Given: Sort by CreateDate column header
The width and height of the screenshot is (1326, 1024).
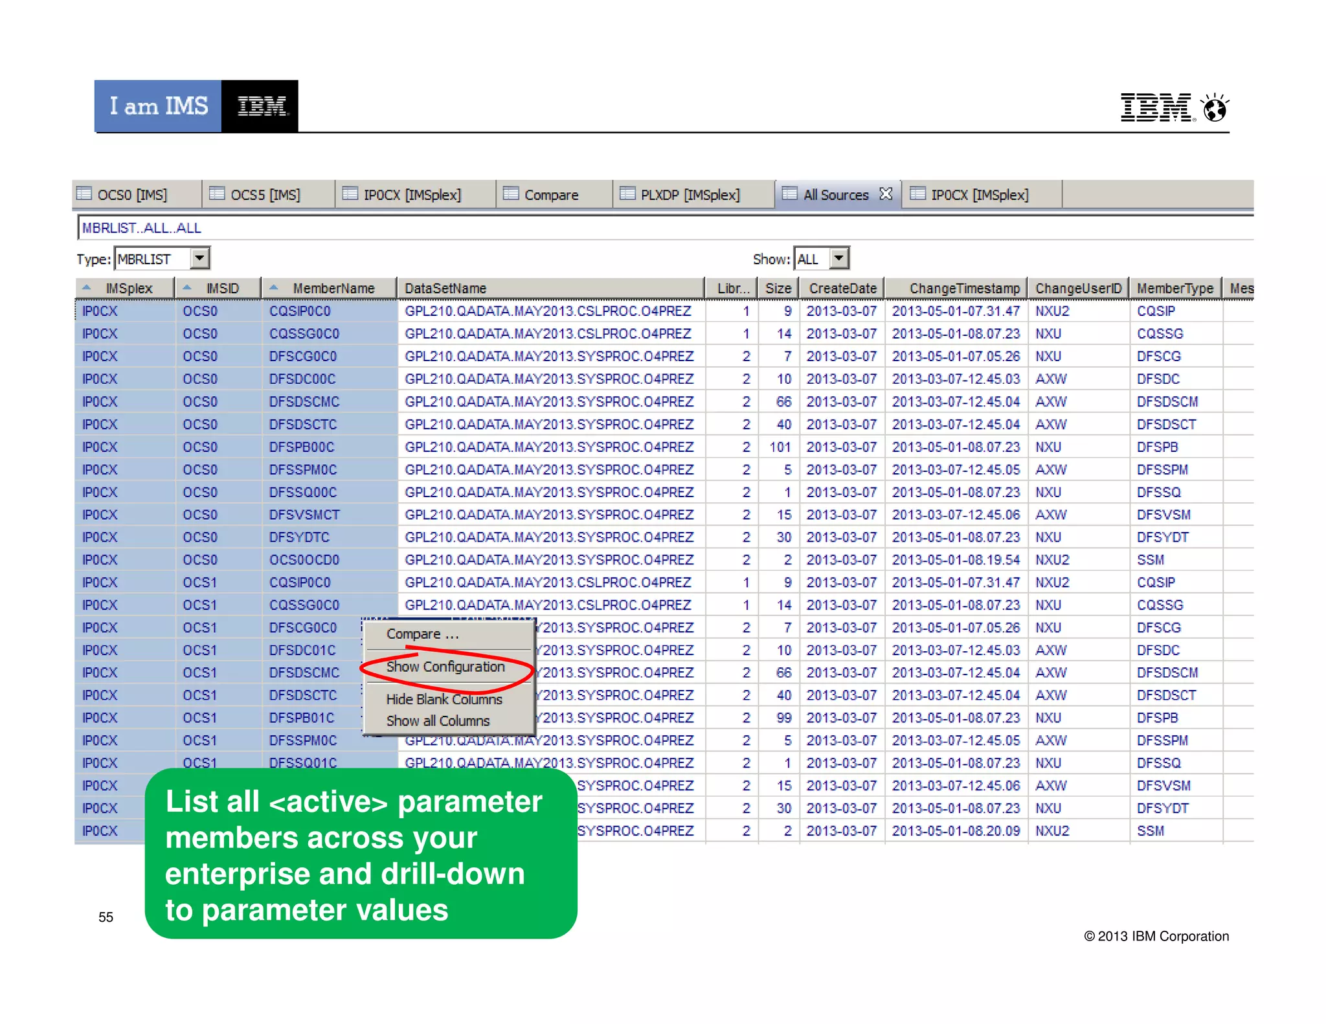Looking at the screenshot, I should (x=842, y=288).
